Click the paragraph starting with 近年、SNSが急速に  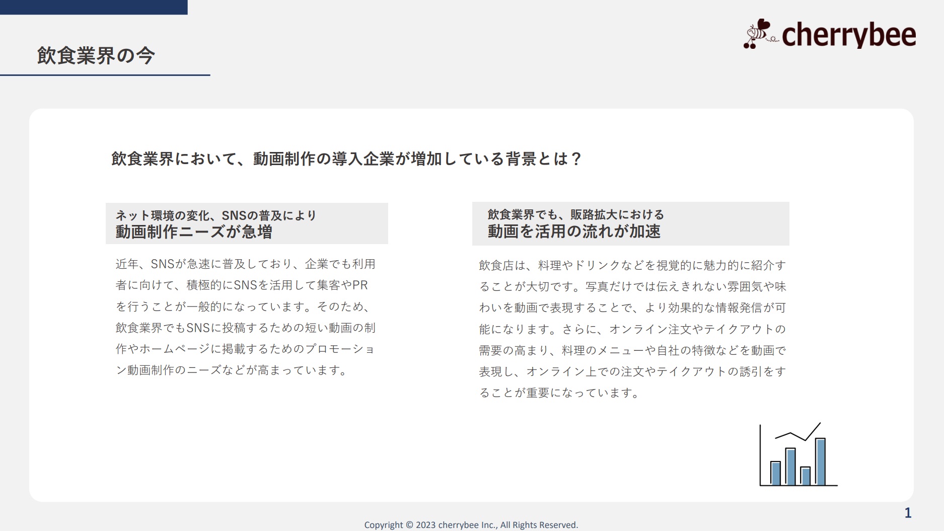click(246, 317)
